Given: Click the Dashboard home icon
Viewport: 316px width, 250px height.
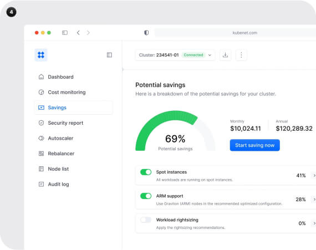Looking at the screenshot, I should click(41, 76).
